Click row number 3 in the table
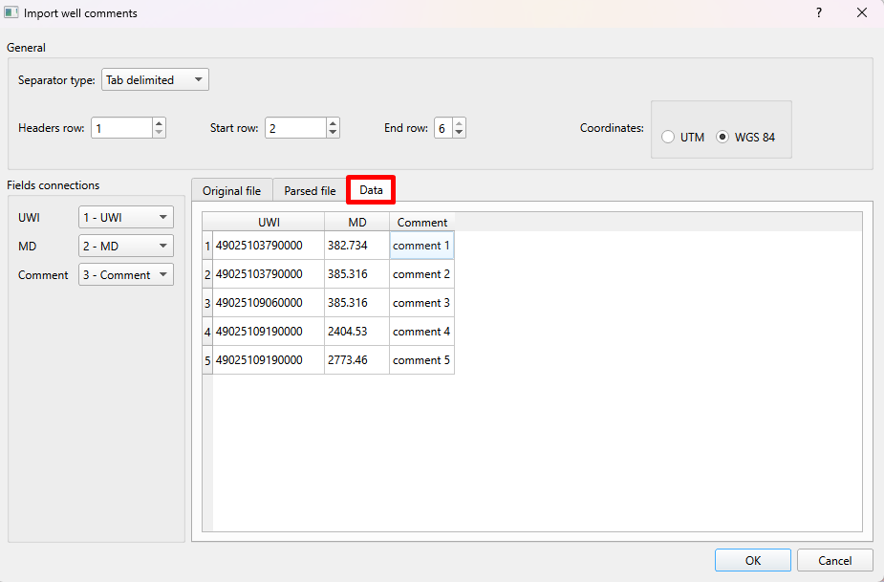The height and width of the screenshot is (582, 884). tap(207, 302)
